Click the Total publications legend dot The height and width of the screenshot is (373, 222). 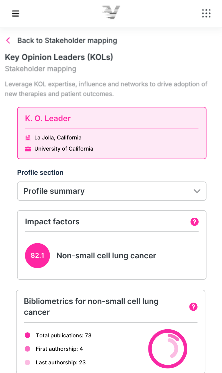point(27,335)
